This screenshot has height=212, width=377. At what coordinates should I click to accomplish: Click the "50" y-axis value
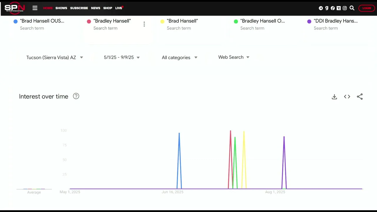click(65, 160)
